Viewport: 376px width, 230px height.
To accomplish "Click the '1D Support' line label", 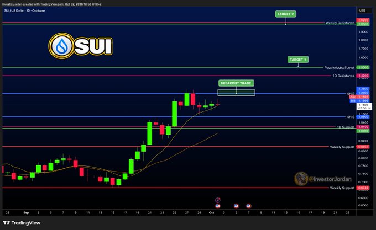I will pos(346,127).
